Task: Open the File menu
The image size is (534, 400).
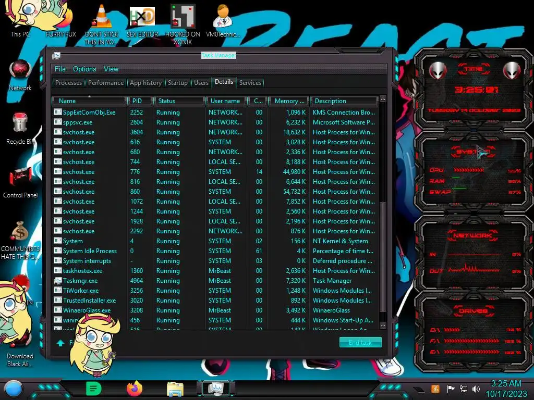Action: [60, 69]
